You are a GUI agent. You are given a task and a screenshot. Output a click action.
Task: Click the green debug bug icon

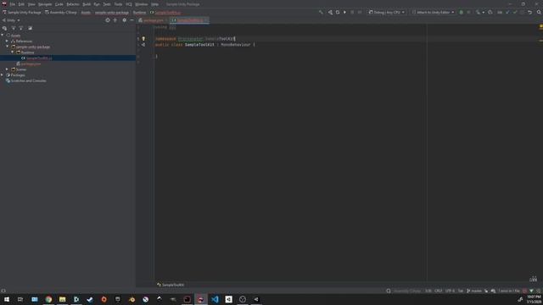pos(462,12)
